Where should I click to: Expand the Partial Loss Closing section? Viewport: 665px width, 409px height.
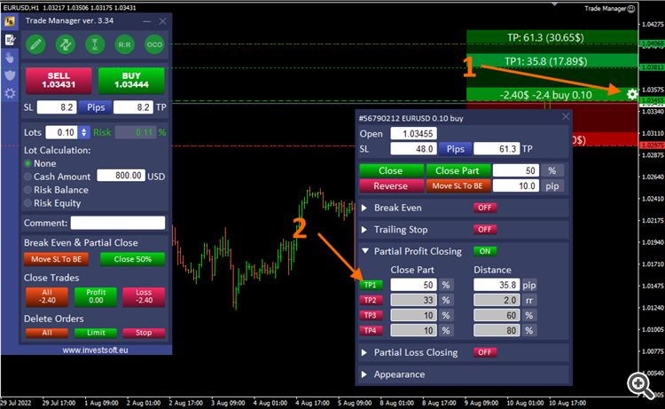pyautogui.click(x=364, y=352)
